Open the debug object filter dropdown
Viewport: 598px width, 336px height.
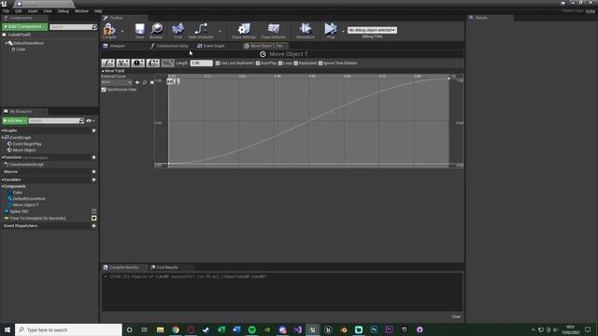point(372,30)
